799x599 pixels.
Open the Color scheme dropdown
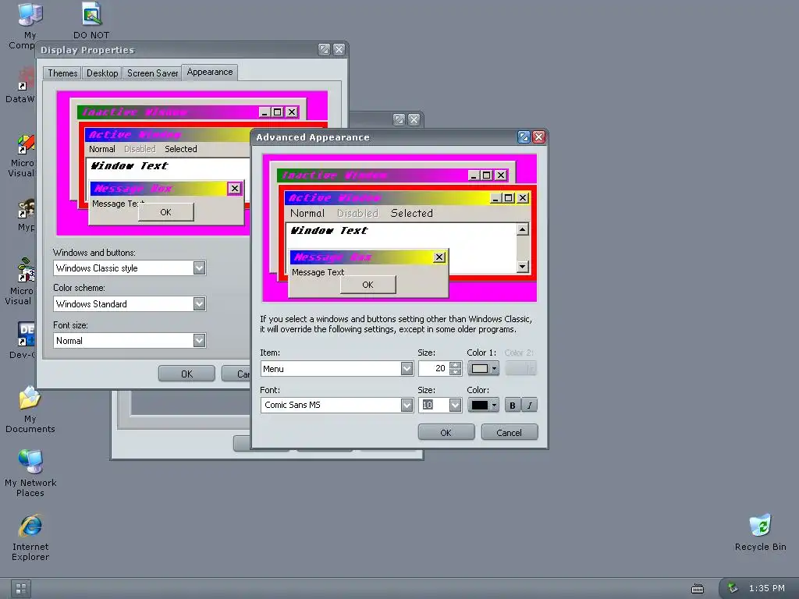199,304
